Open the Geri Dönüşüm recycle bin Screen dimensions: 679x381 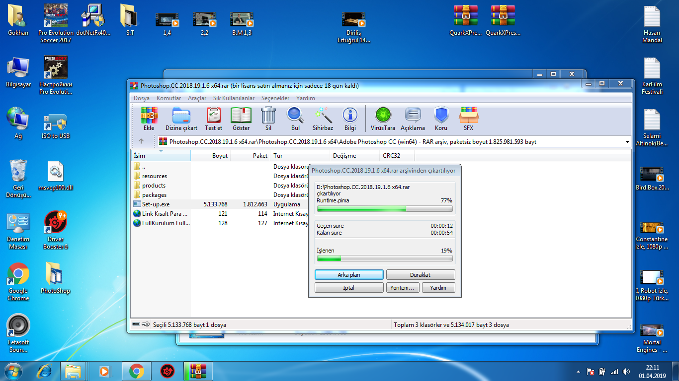[x=18, y=179]
